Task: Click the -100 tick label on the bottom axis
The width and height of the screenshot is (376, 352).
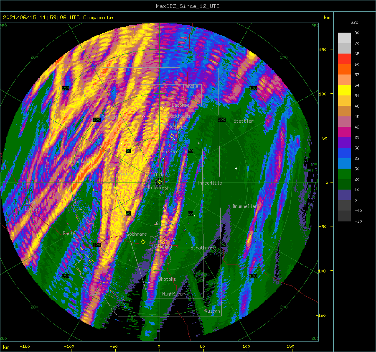Action: tap(69, 346)
